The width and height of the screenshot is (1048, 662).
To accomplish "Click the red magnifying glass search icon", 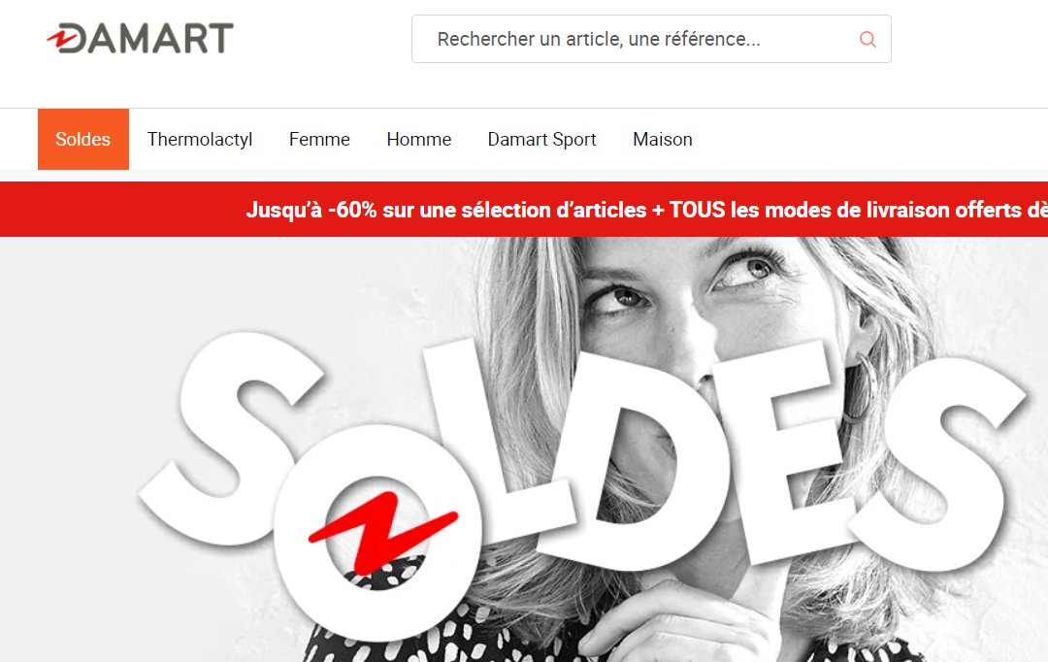I will pos(868,39).
